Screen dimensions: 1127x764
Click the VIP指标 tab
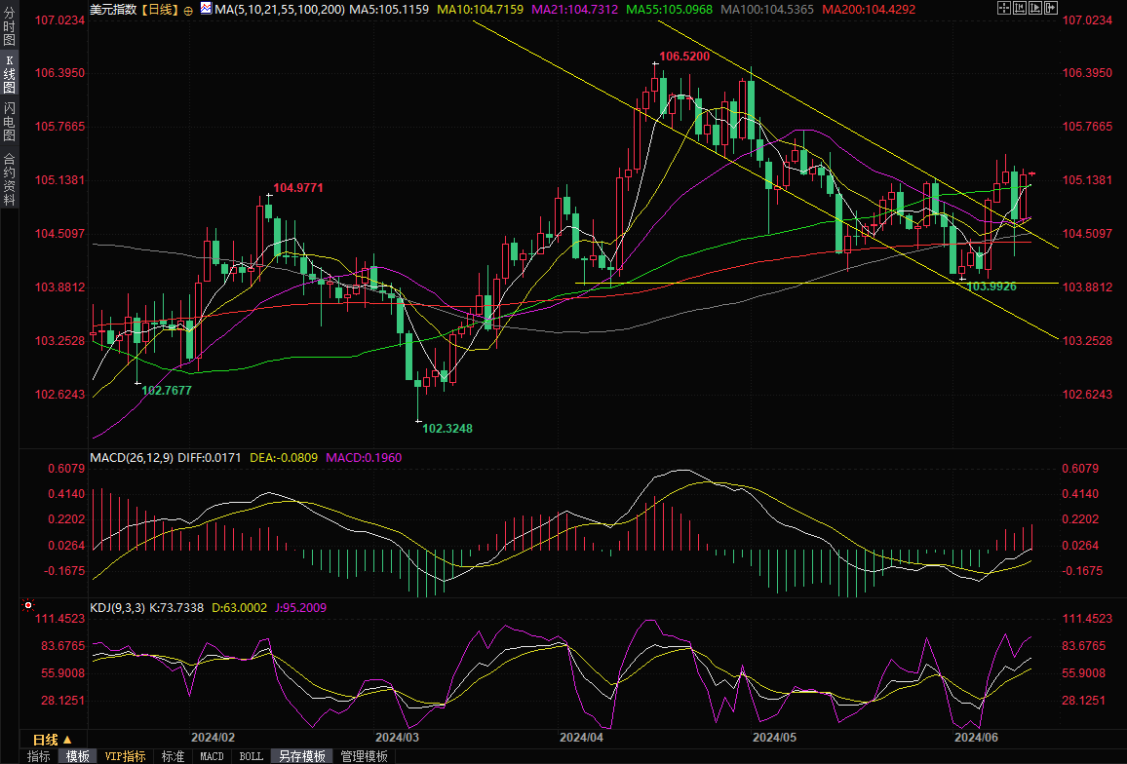(x=125, y=756)
